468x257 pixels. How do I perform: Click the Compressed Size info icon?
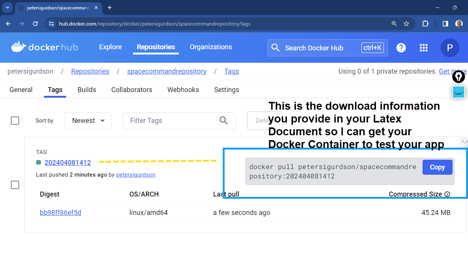pyautogui.click(x=447, y=194)
